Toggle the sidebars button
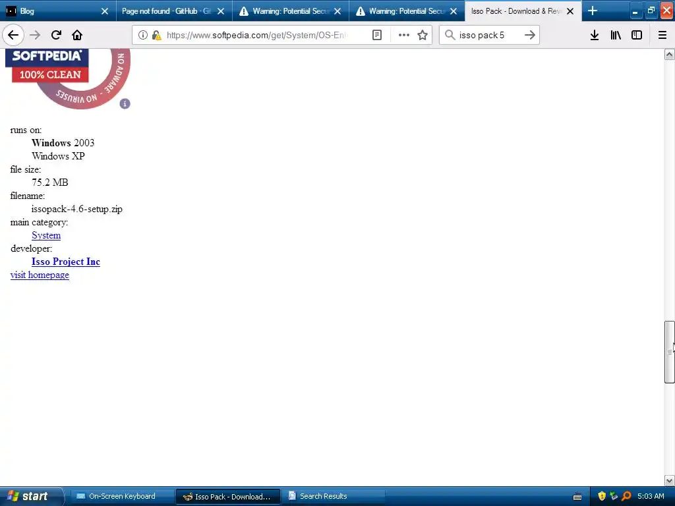 coord(637,35)
